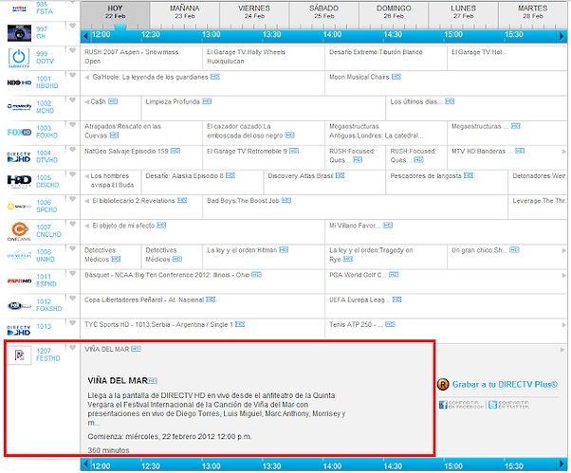This screenshot has height=473, width=571.
Task: Select the Cinecanal channel logo
Action: click(20, 230)
